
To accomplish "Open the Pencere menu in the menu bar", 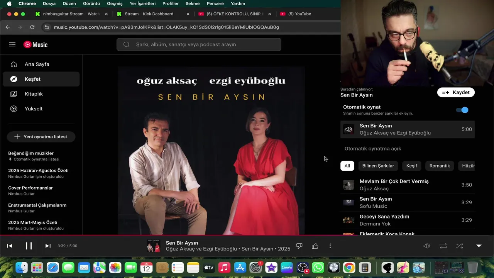I will coord(215,3).
